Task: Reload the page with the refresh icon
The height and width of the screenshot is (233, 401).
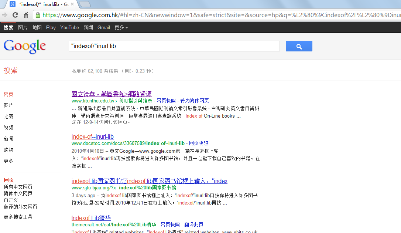Action: [x=16, y=15]
